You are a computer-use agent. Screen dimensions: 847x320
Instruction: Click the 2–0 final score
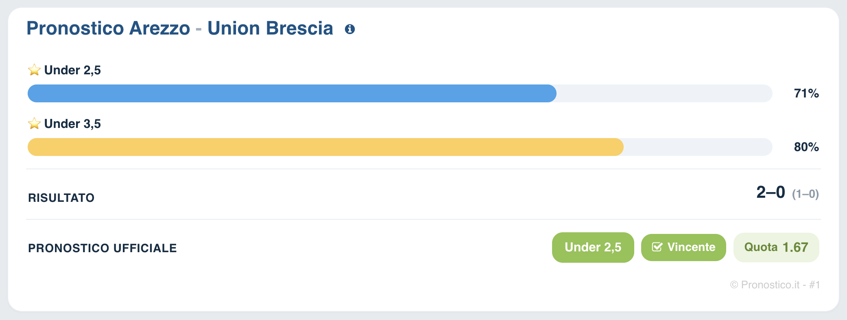click(x=771, y=192)
